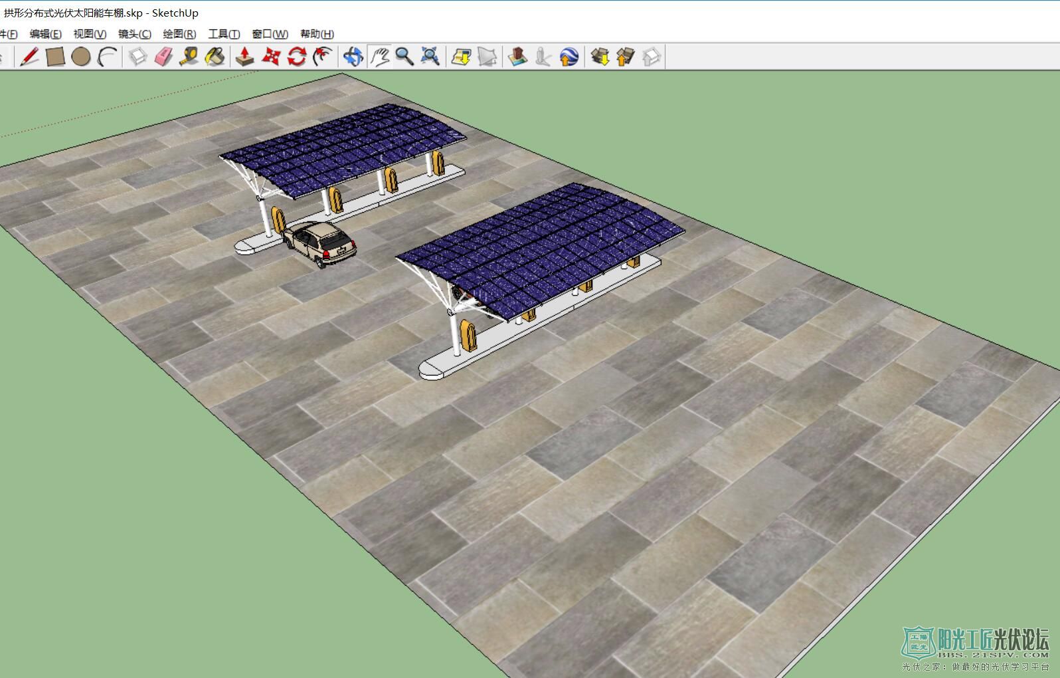
Task: Select the Arc drawing tool
Action: (107, 57)
